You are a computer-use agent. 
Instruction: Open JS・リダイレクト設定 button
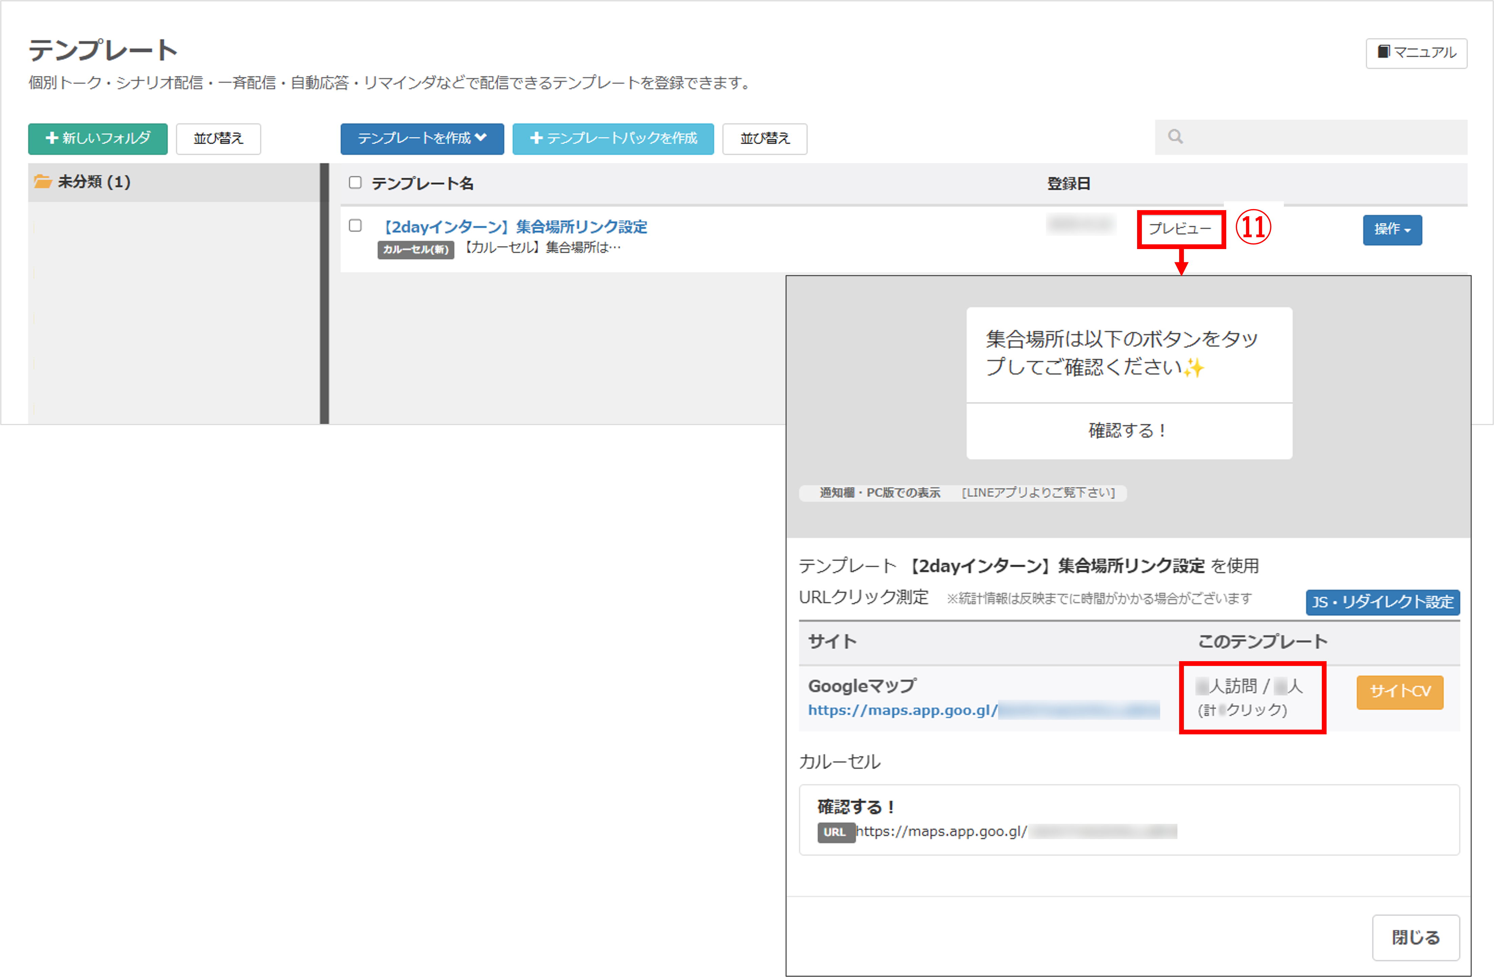click(1382, 603)
